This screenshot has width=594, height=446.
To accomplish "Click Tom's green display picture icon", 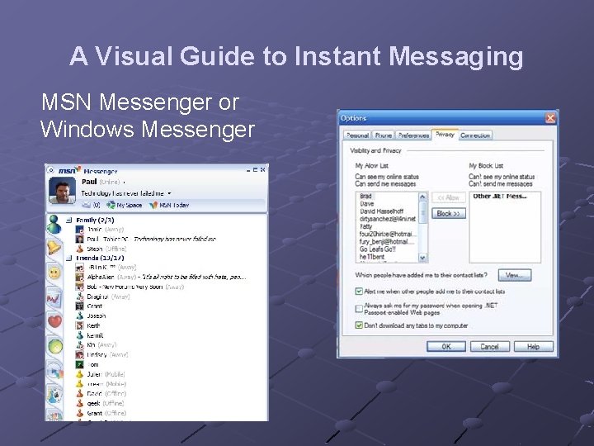I will tap(79, 364).
